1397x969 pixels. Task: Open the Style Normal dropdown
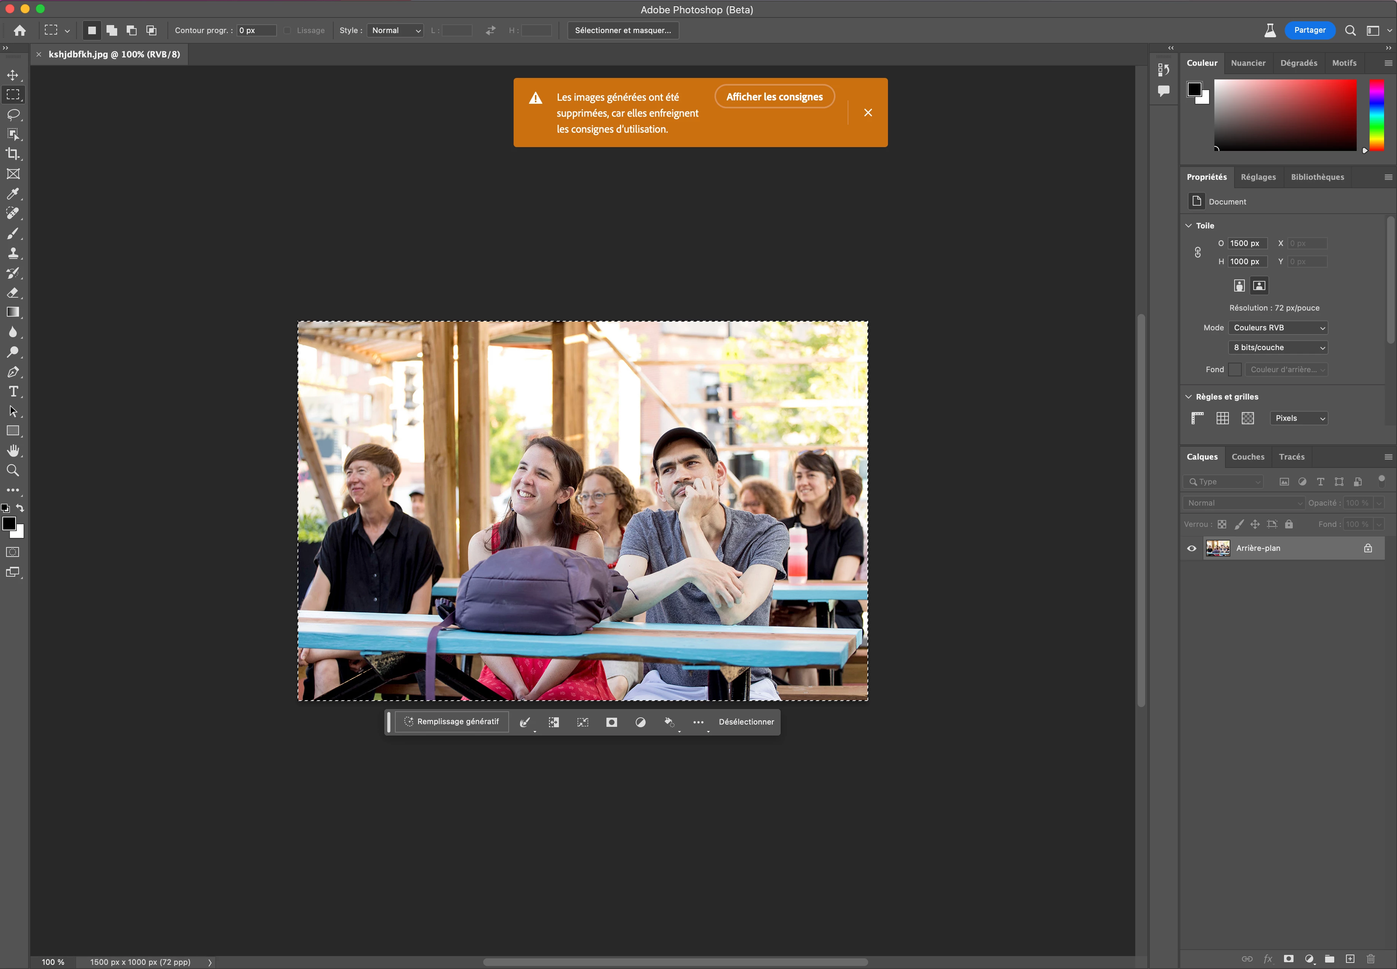pyautogui.click(x=396, y=30)
